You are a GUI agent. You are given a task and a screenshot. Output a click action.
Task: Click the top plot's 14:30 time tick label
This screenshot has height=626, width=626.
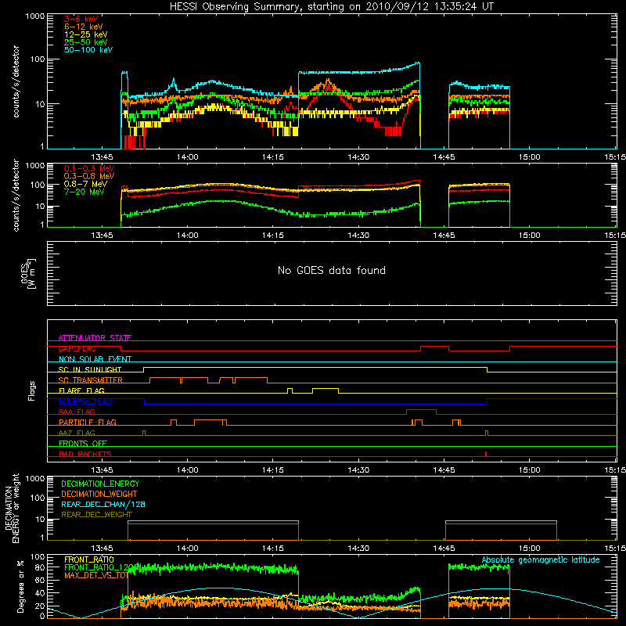(358, 157)
